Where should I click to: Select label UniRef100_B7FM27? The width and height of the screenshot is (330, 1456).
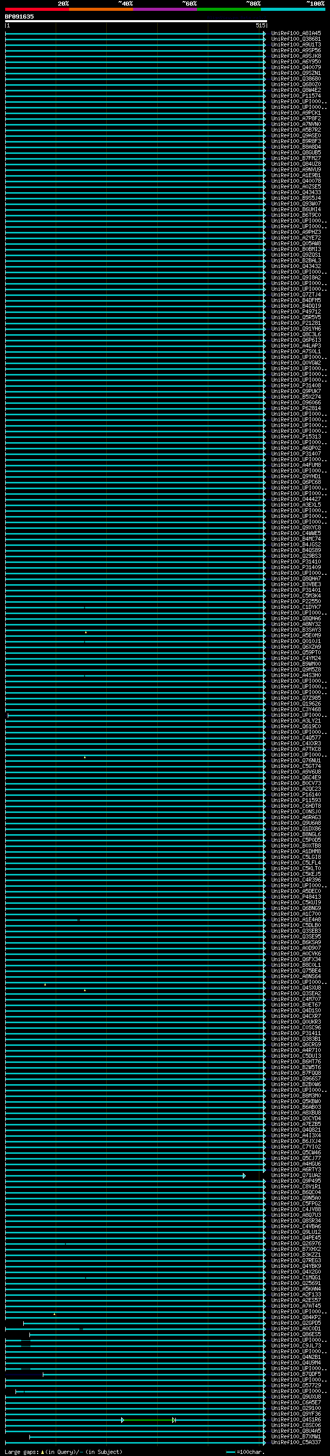pyautogui.click(x=295, y=158)
